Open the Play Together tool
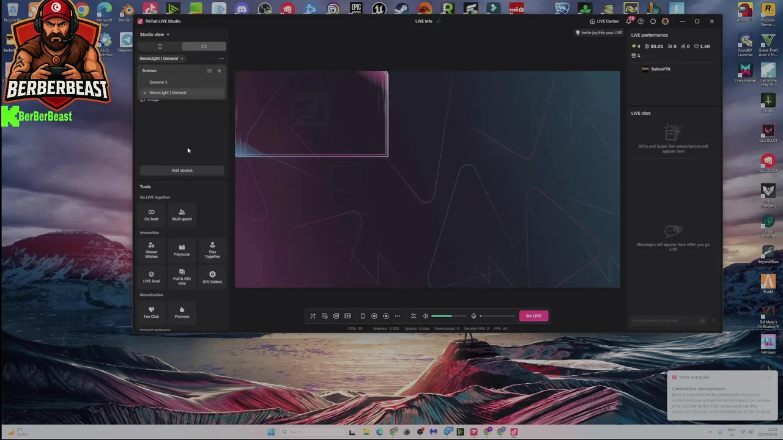Screen dimensions: 783x440 (x=212, y=250)
